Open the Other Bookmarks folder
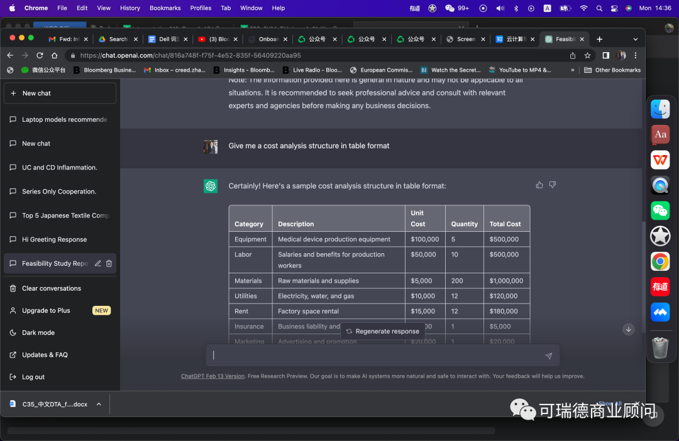Image resolution: width=679 pixels, height=441 pixels. (x=612, y=70)
